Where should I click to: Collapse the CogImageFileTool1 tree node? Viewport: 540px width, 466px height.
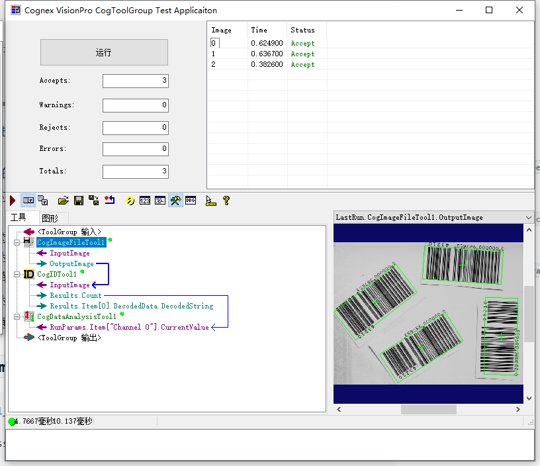tap(17, 242)
